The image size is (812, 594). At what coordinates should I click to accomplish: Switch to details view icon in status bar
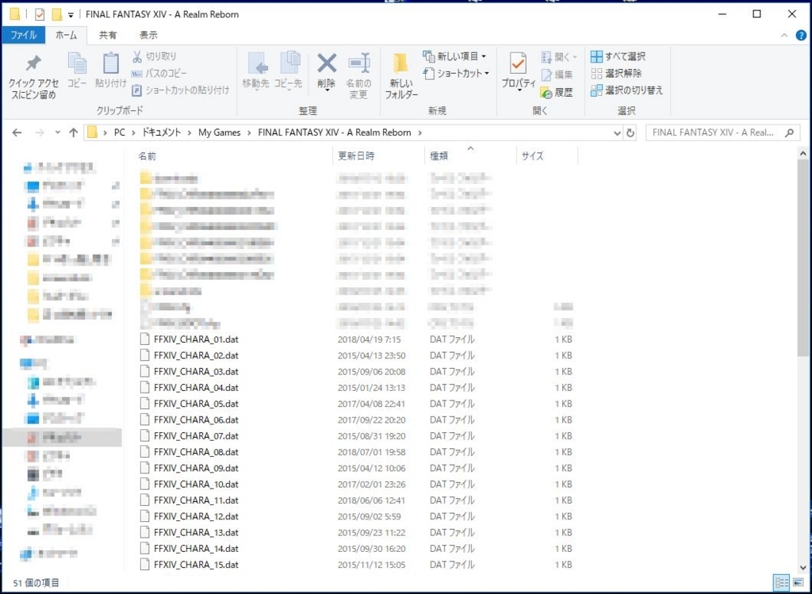click(x=782, y=583)
